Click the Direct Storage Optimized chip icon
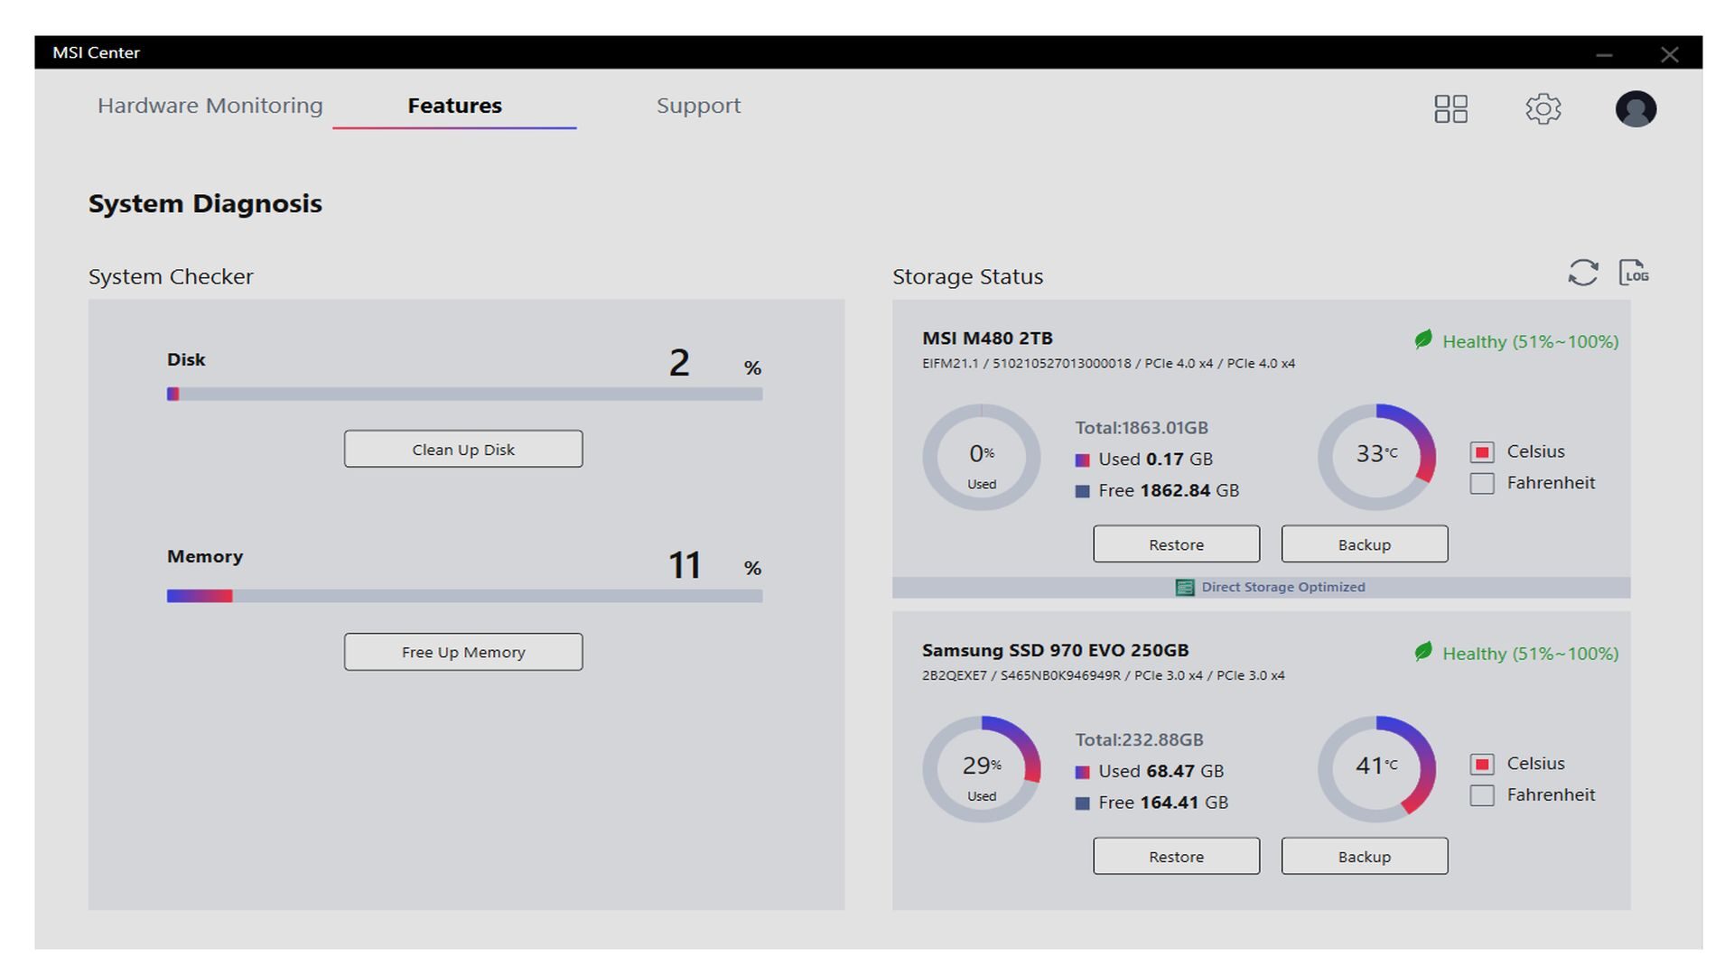Screen dimensions: 1734x975 click(1184, 588)
